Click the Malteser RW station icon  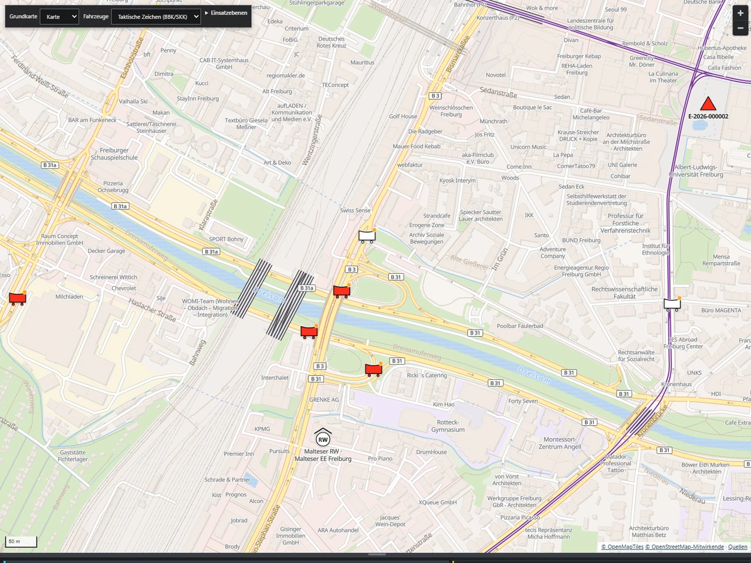323,437
